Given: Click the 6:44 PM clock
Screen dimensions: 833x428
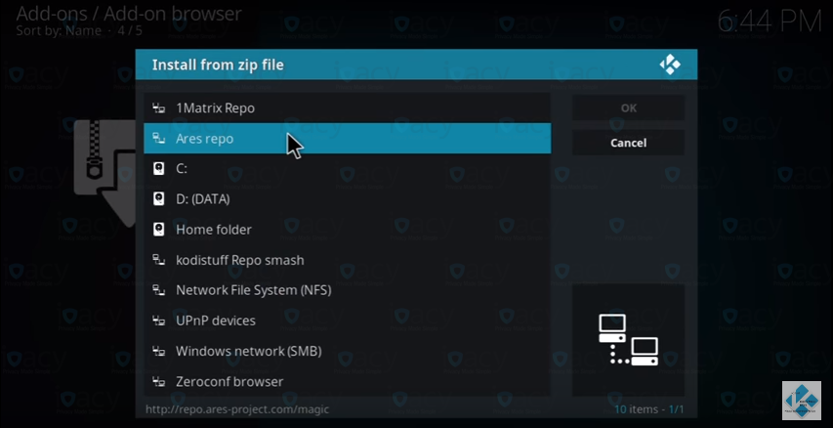Looking at the screenshot, I should click(x=770, y=21).
